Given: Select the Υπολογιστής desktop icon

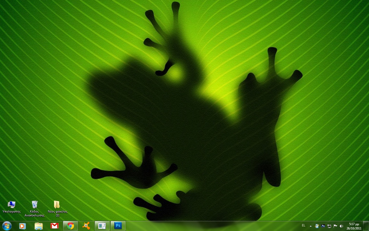Looking at the screenshot, I should (x=12, y=207).
